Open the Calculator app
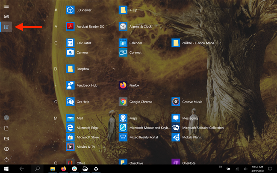277x173 pixels. (79, 43)
